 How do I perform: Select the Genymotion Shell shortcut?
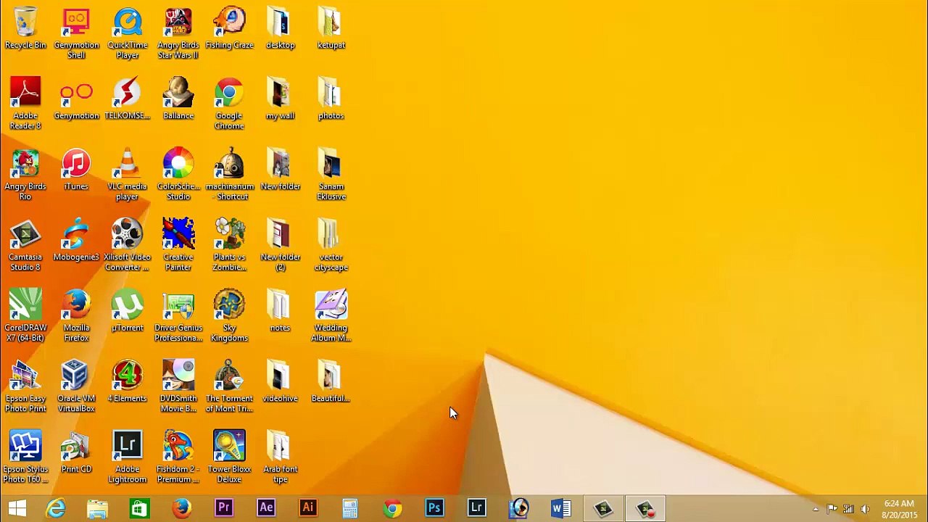point(76,34)
